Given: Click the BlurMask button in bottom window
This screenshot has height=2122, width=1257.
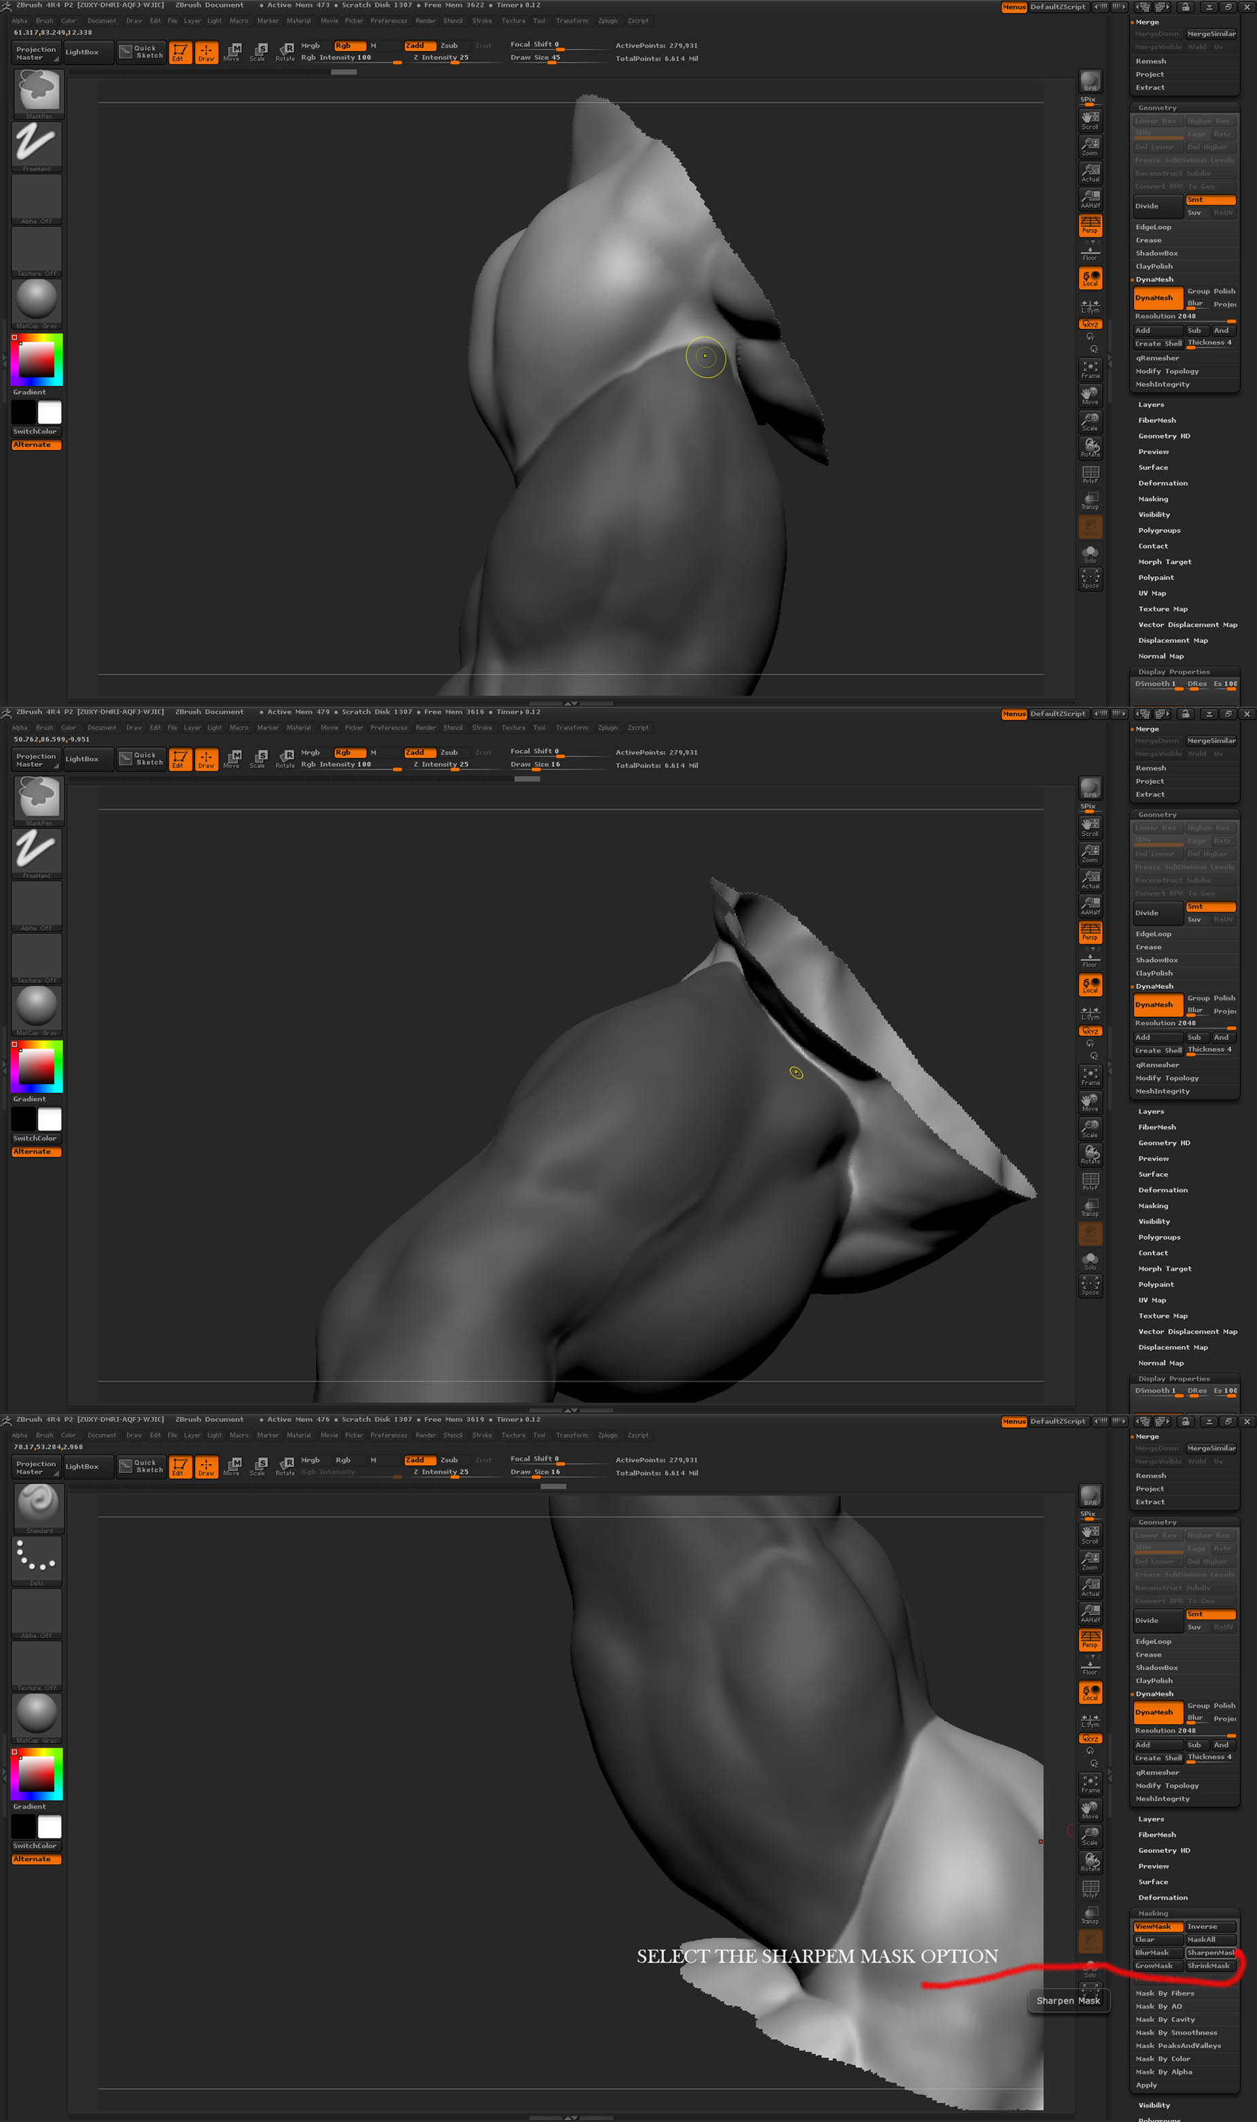Looking at the screenshot, I should [x=1157, y=1953].
